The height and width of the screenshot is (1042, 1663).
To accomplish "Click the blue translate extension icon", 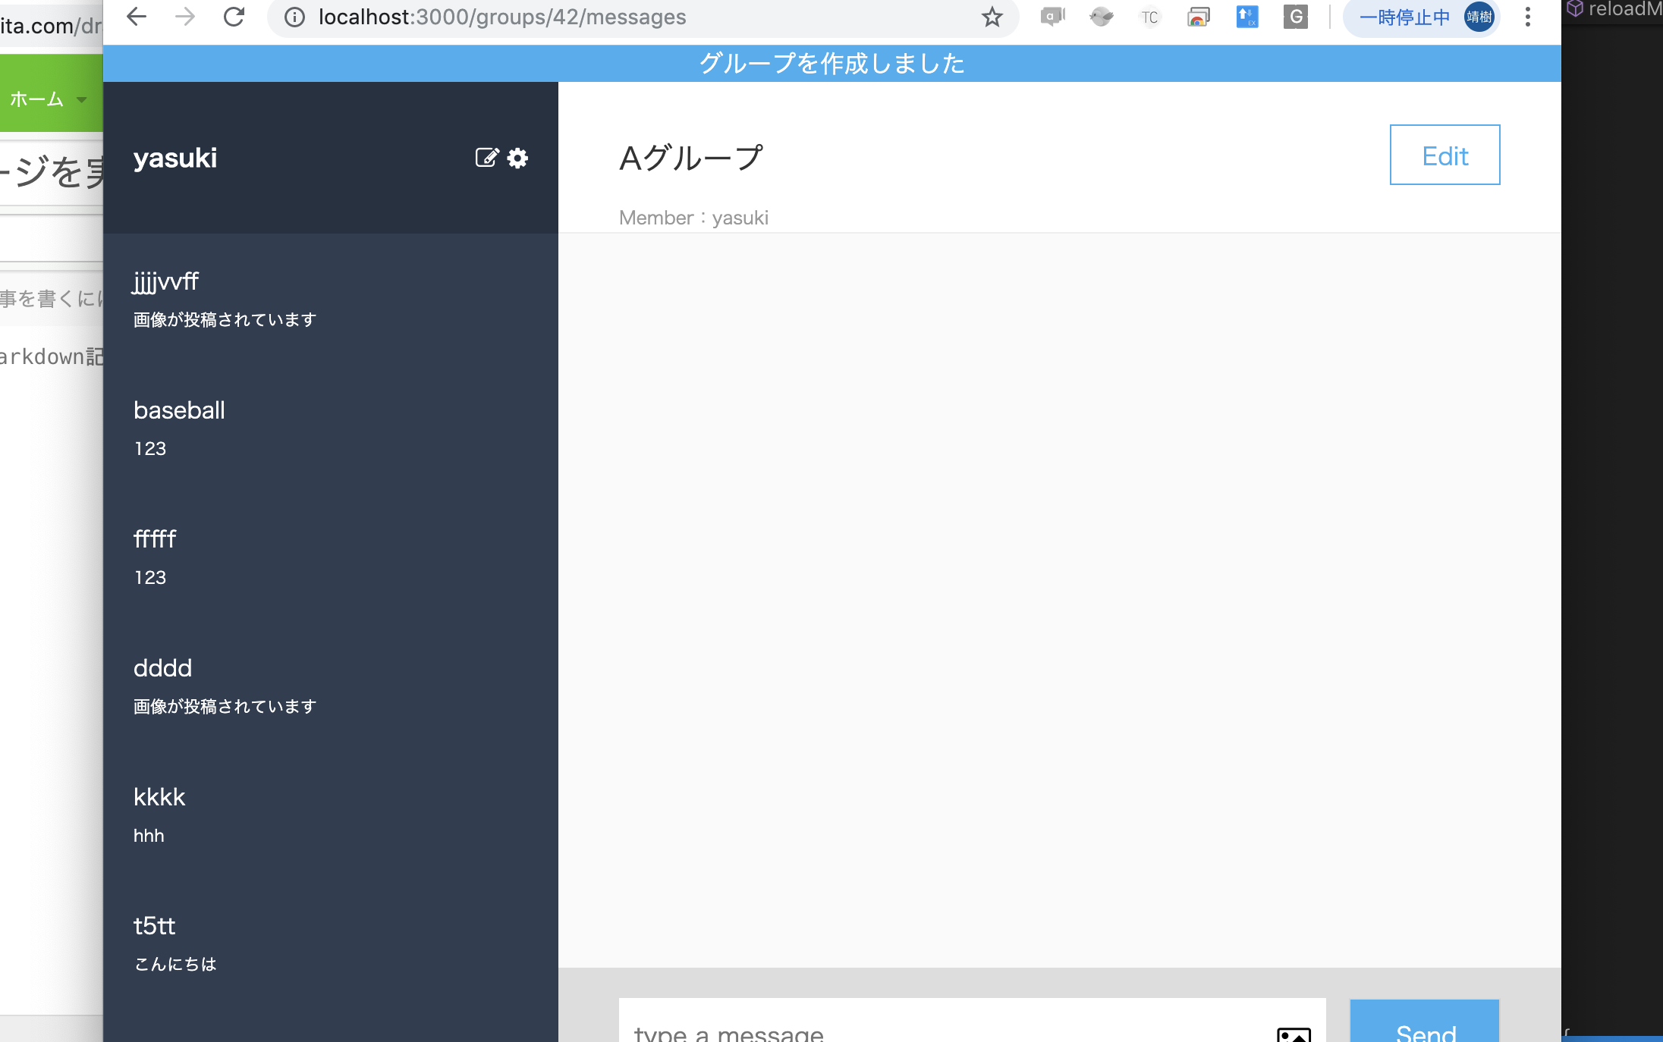I will click(x=1247, y=17).
